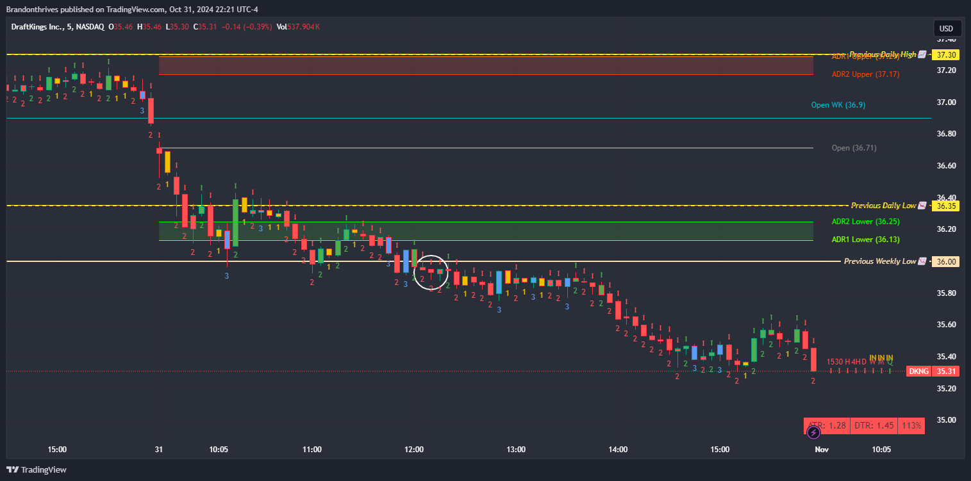Click the 37.00 price scale value
This screenshot has width=971, height=481.
tap(946, 102)
